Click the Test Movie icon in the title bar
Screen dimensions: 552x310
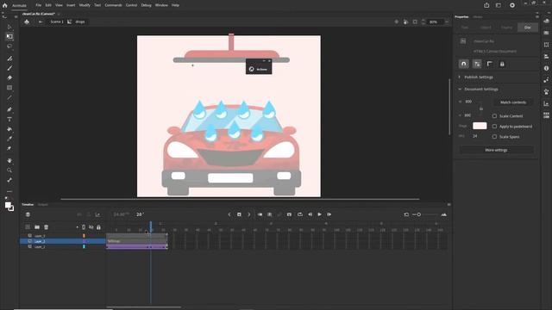pos(512,5)
